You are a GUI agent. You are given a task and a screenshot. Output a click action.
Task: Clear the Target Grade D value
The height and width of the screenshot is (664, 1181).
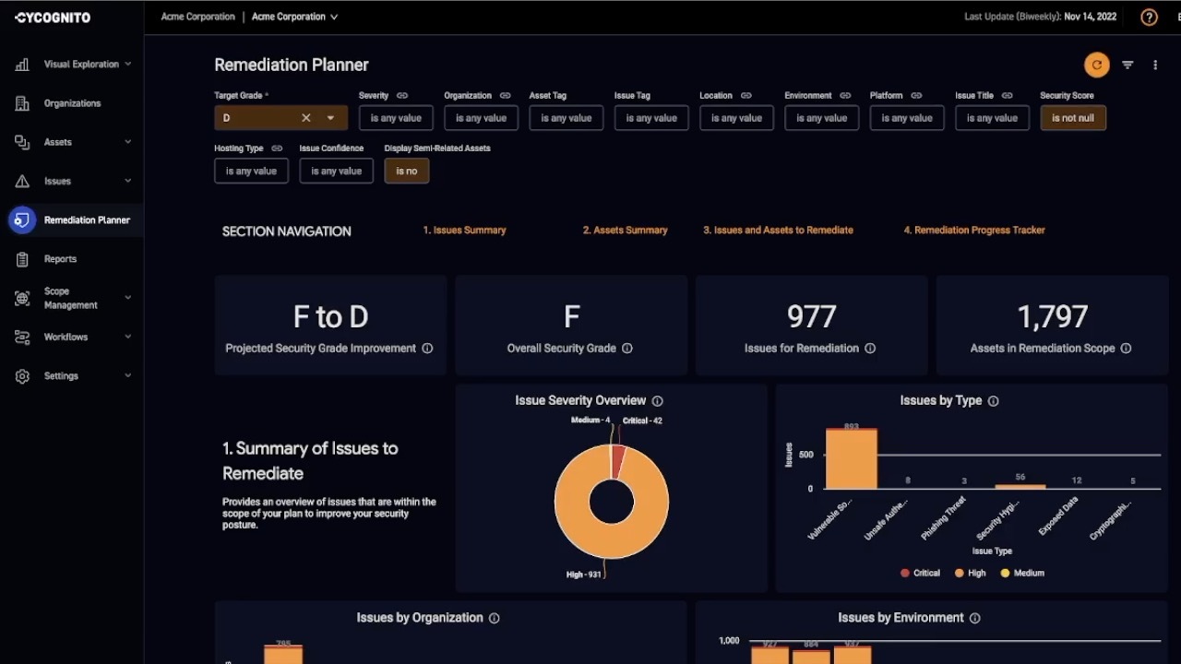tap(305, 118)
